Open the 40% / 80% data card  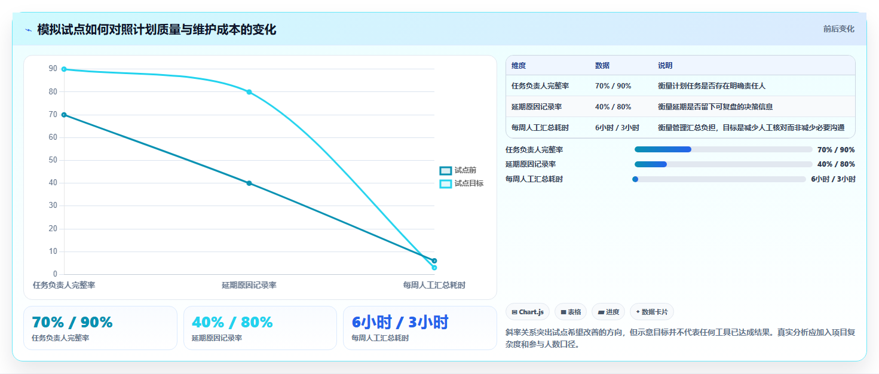pyautogui.click(x=261, y=328)
